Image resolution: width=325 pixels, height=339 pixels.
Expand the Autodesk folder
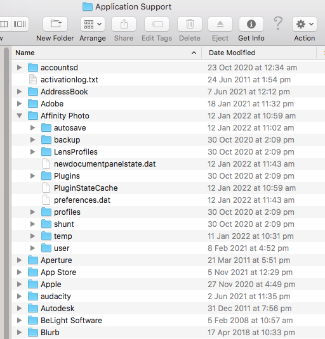(x=19, y=309)
